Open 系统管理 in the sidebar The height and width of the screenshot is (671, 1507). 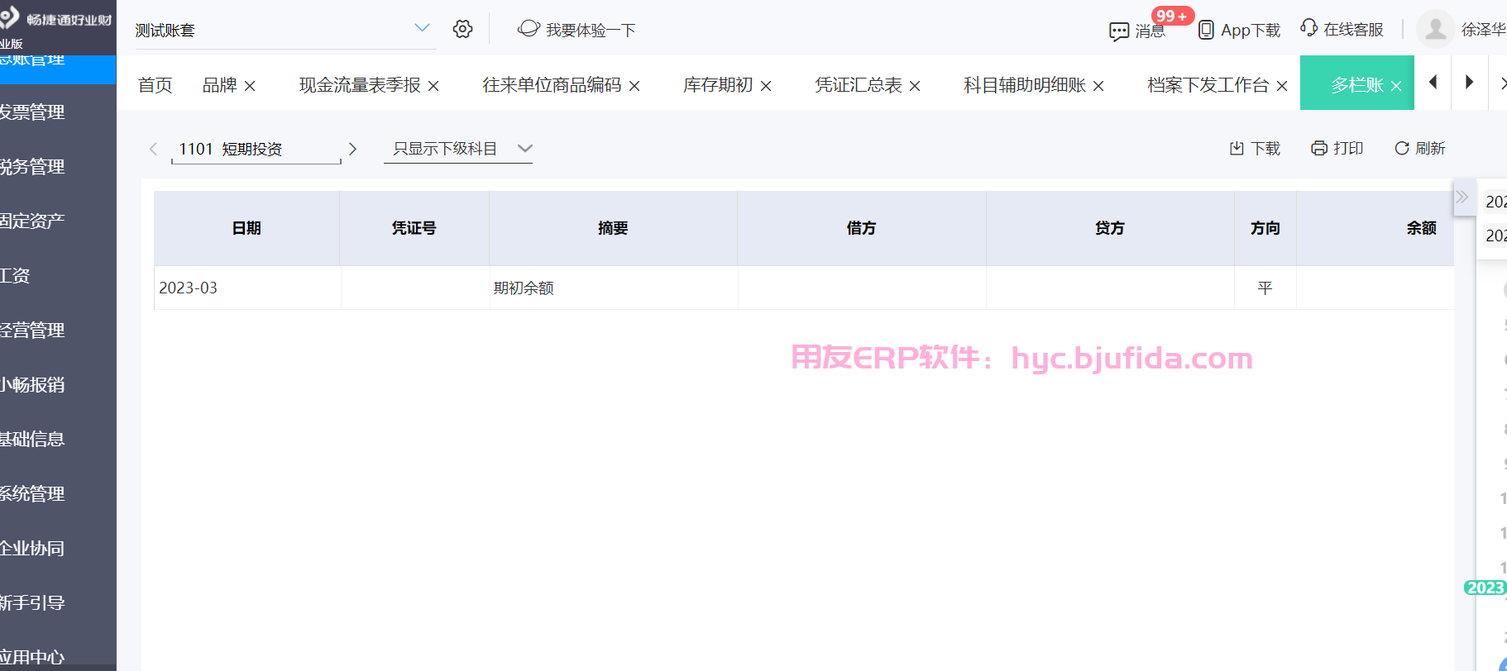point(33,493)
